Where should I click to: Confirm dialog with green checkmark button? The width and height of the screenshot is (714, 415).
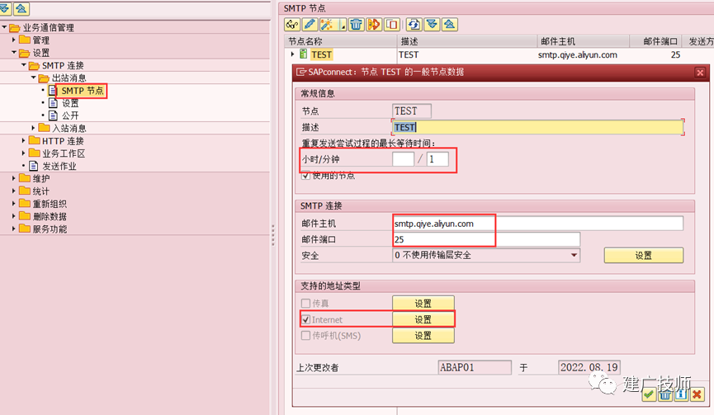point(649,394)
